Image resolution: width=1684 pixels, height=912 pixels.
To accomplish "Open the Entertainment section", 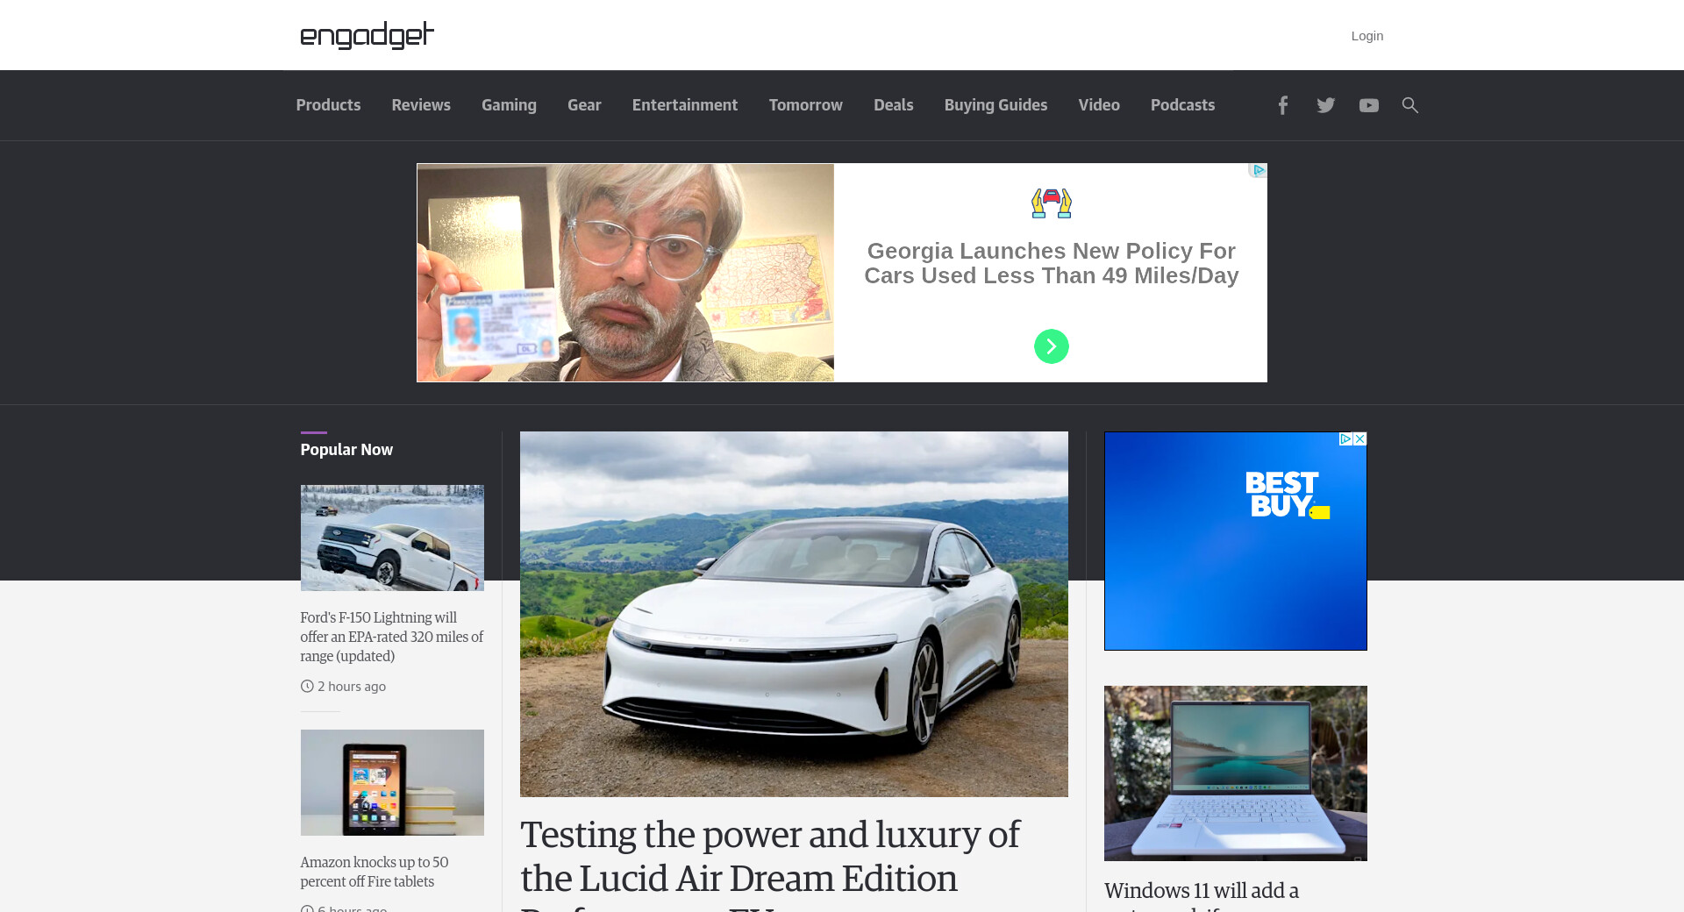I will 685,105.
